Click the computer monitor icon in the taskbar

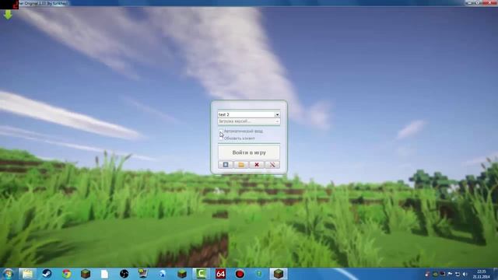(143, 273)
